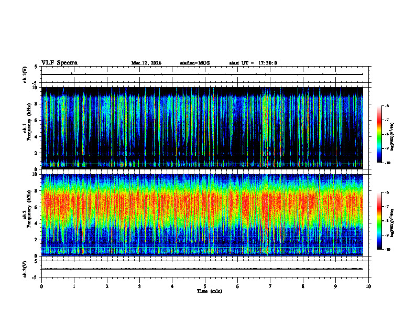
Task: Click the "6" kHz tick on ch.2 frequency axis
Action: pos(36,207)
